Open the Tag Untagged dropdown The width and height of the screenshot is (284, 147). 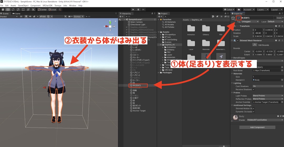250,22
